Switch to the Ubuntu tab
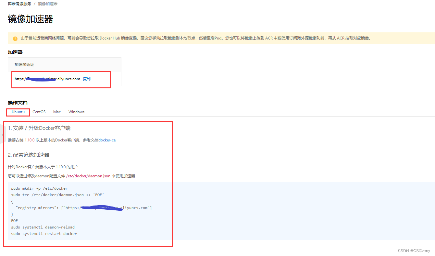This screenshot has height=256, width=435. (x=18, y=112)
